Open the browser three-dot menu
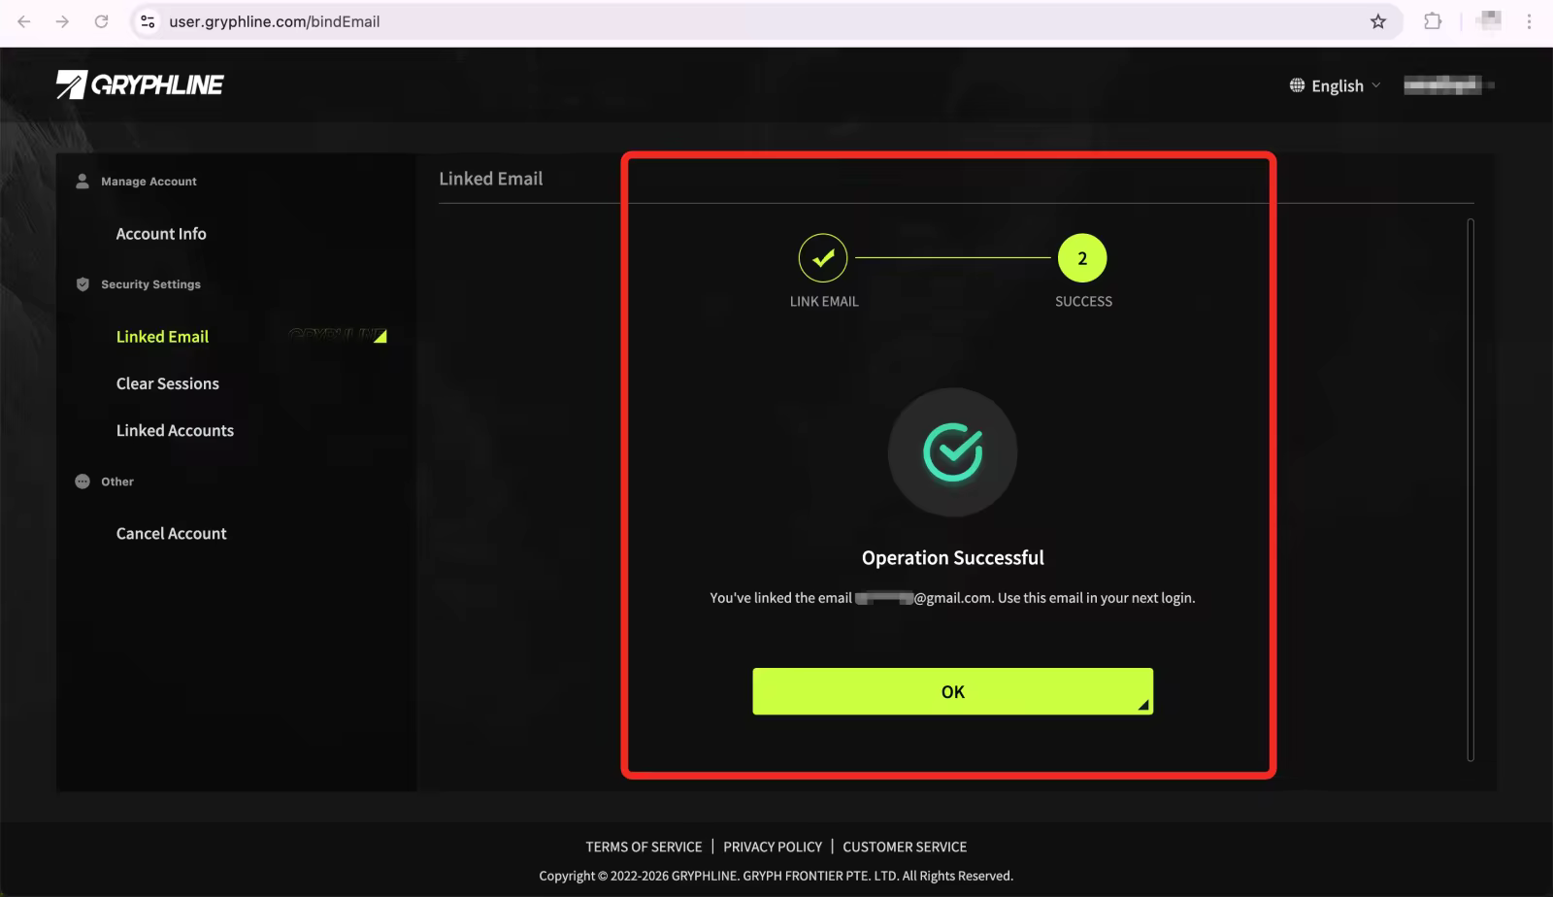 (x=1529, y=21)
